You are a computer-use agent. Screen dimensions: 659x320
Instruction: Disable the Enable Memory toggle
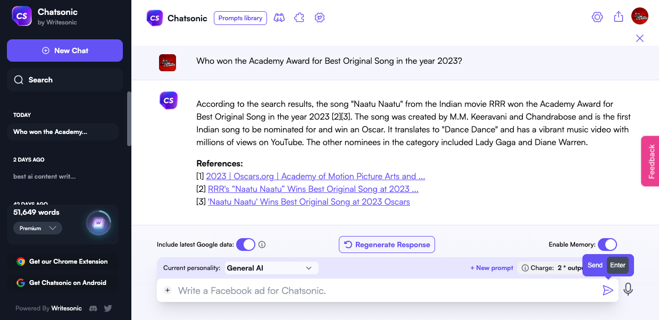click(607, 245)
